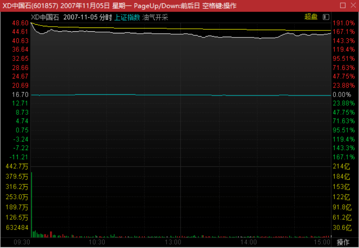The width and height of the screenshot is (359, 248).
Task: Close the XD中国石 chart window
Action: pyautogui.click(x=352, y=6)
